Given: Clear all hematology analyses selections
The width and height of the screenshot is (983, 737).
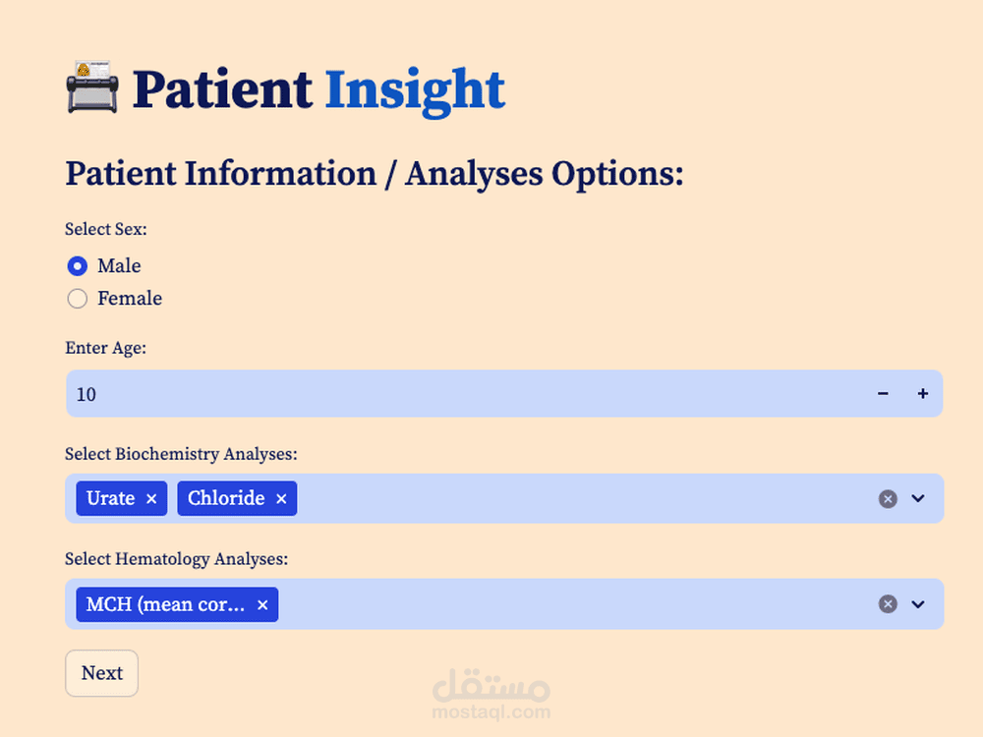Looking at the screenshot, I should 888,604.
